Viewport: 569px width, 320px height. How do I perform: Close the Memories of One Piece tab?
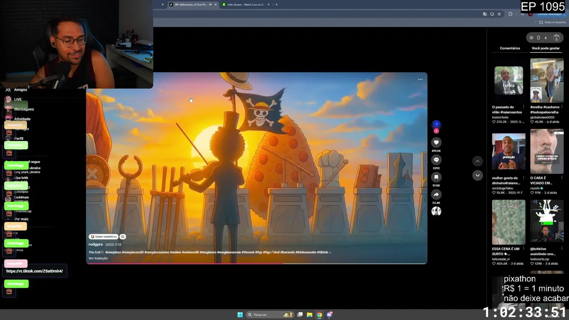click(216, 4)
